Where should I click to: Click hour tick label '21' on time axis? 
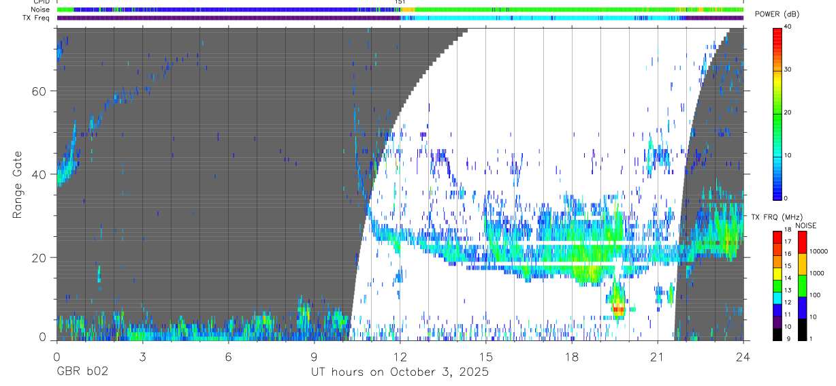(x=657, y=357)
